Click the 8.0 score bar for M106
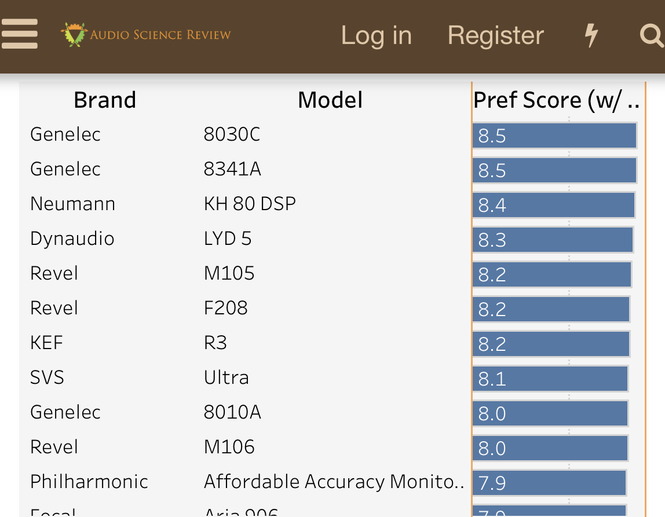 550,448
